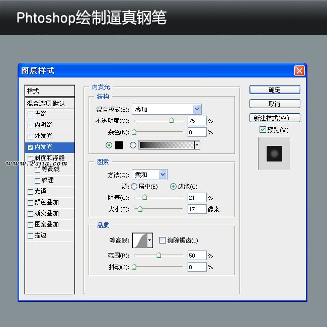This screenshot has height=327, width=327.
Task: Click the style preview thumbnail
Action: (x=274, y=153)
